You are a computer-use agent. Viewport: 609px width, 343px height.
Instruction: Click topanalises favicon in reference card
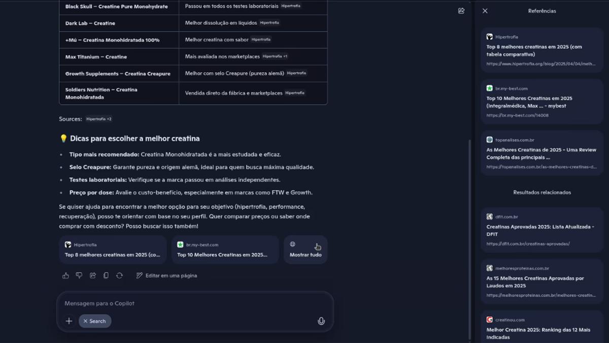489,140
